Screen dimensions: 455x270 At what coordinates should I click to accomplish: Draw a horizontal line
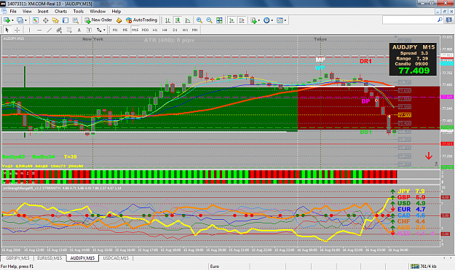(x=39, y=30)
